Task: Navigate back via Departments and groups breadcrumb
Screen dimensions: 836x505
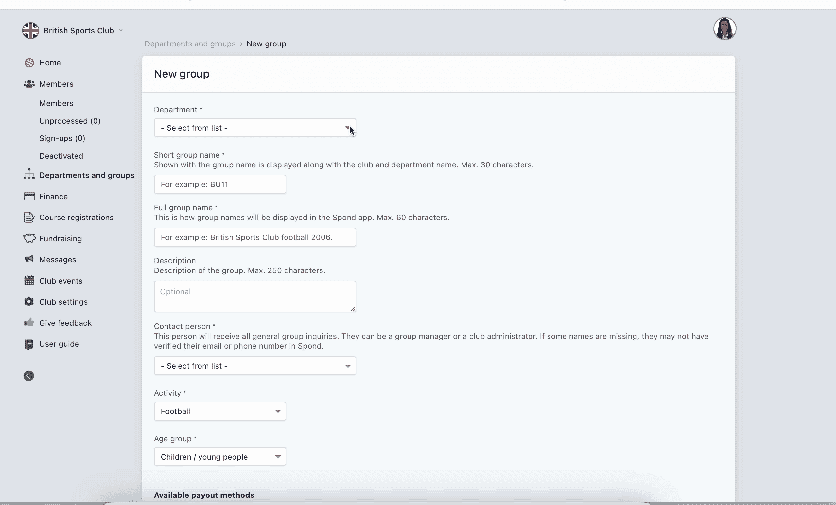Action: [x=190, y=44]
